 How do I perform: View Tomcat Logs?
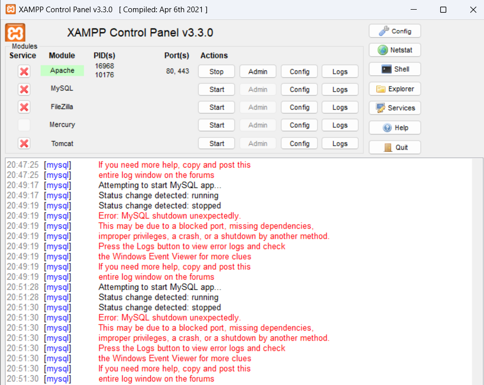pos(340,144)
